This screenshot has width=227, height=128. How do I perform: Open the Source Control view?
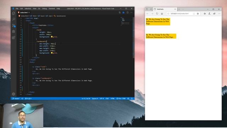pos(13,26)
